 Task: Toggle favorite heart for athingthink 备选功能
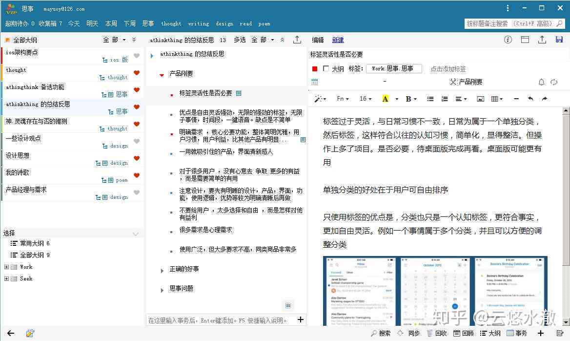click(137, 89)
